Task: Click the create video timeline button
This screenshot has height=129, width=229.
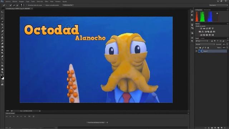Action: (96, 123)
